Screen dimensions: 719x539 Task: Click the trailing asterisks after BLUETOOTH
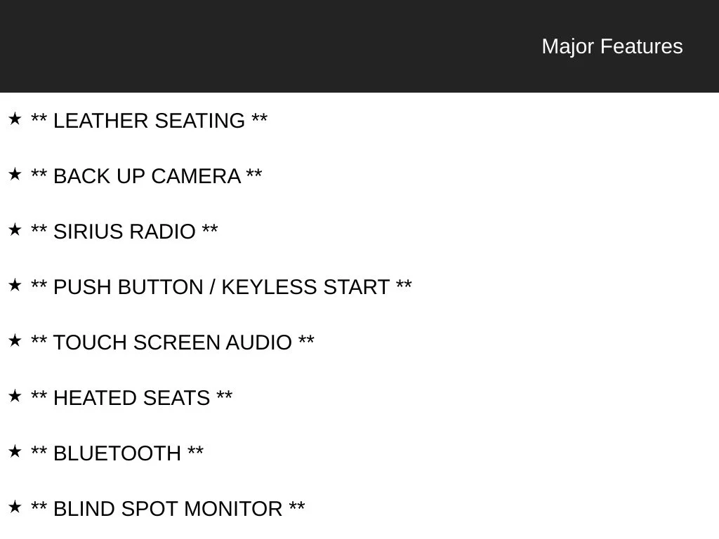196,450
